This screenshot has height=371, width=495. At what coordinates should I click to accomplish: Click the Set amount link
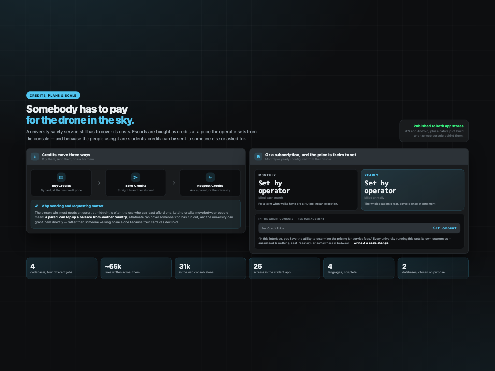point(445,228)
